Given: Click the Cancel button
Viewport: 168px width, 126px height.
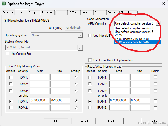Looking at the screenshot, I should pos(84,121).
